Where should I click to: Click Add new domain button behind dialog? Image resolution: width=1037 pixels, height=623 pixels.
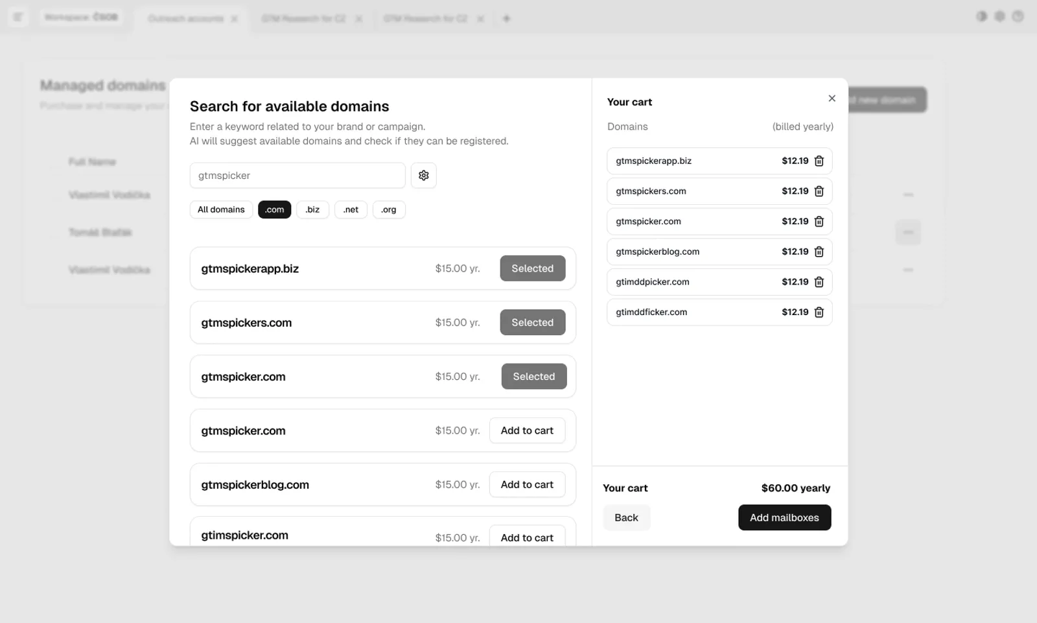(x=887, y=100)
